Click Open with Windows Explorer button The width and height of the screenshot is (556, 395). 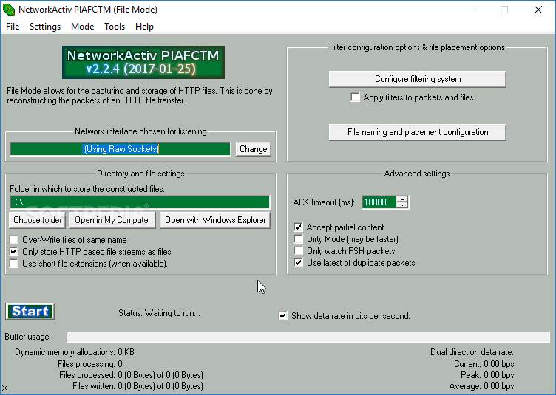(x=215, y=220)
